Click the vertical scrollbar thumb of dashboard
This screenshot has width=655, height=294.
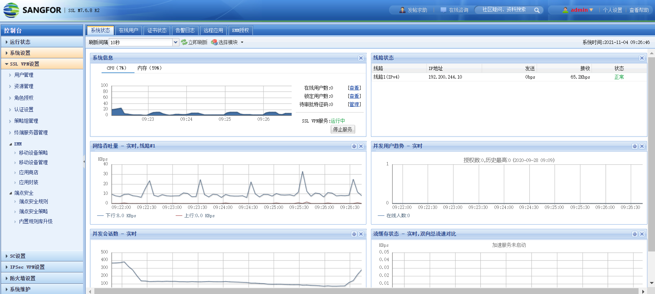(x=652, y=154)
